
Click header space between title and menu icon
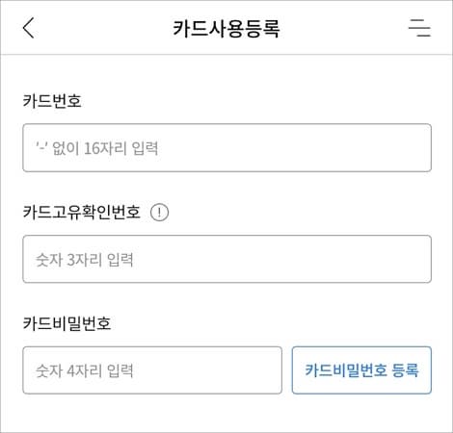(x=344, y=28)
